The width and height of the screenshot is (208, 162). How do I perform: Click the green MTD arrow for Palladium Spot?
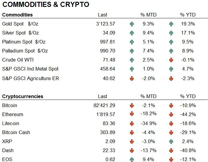pos(132,51)
